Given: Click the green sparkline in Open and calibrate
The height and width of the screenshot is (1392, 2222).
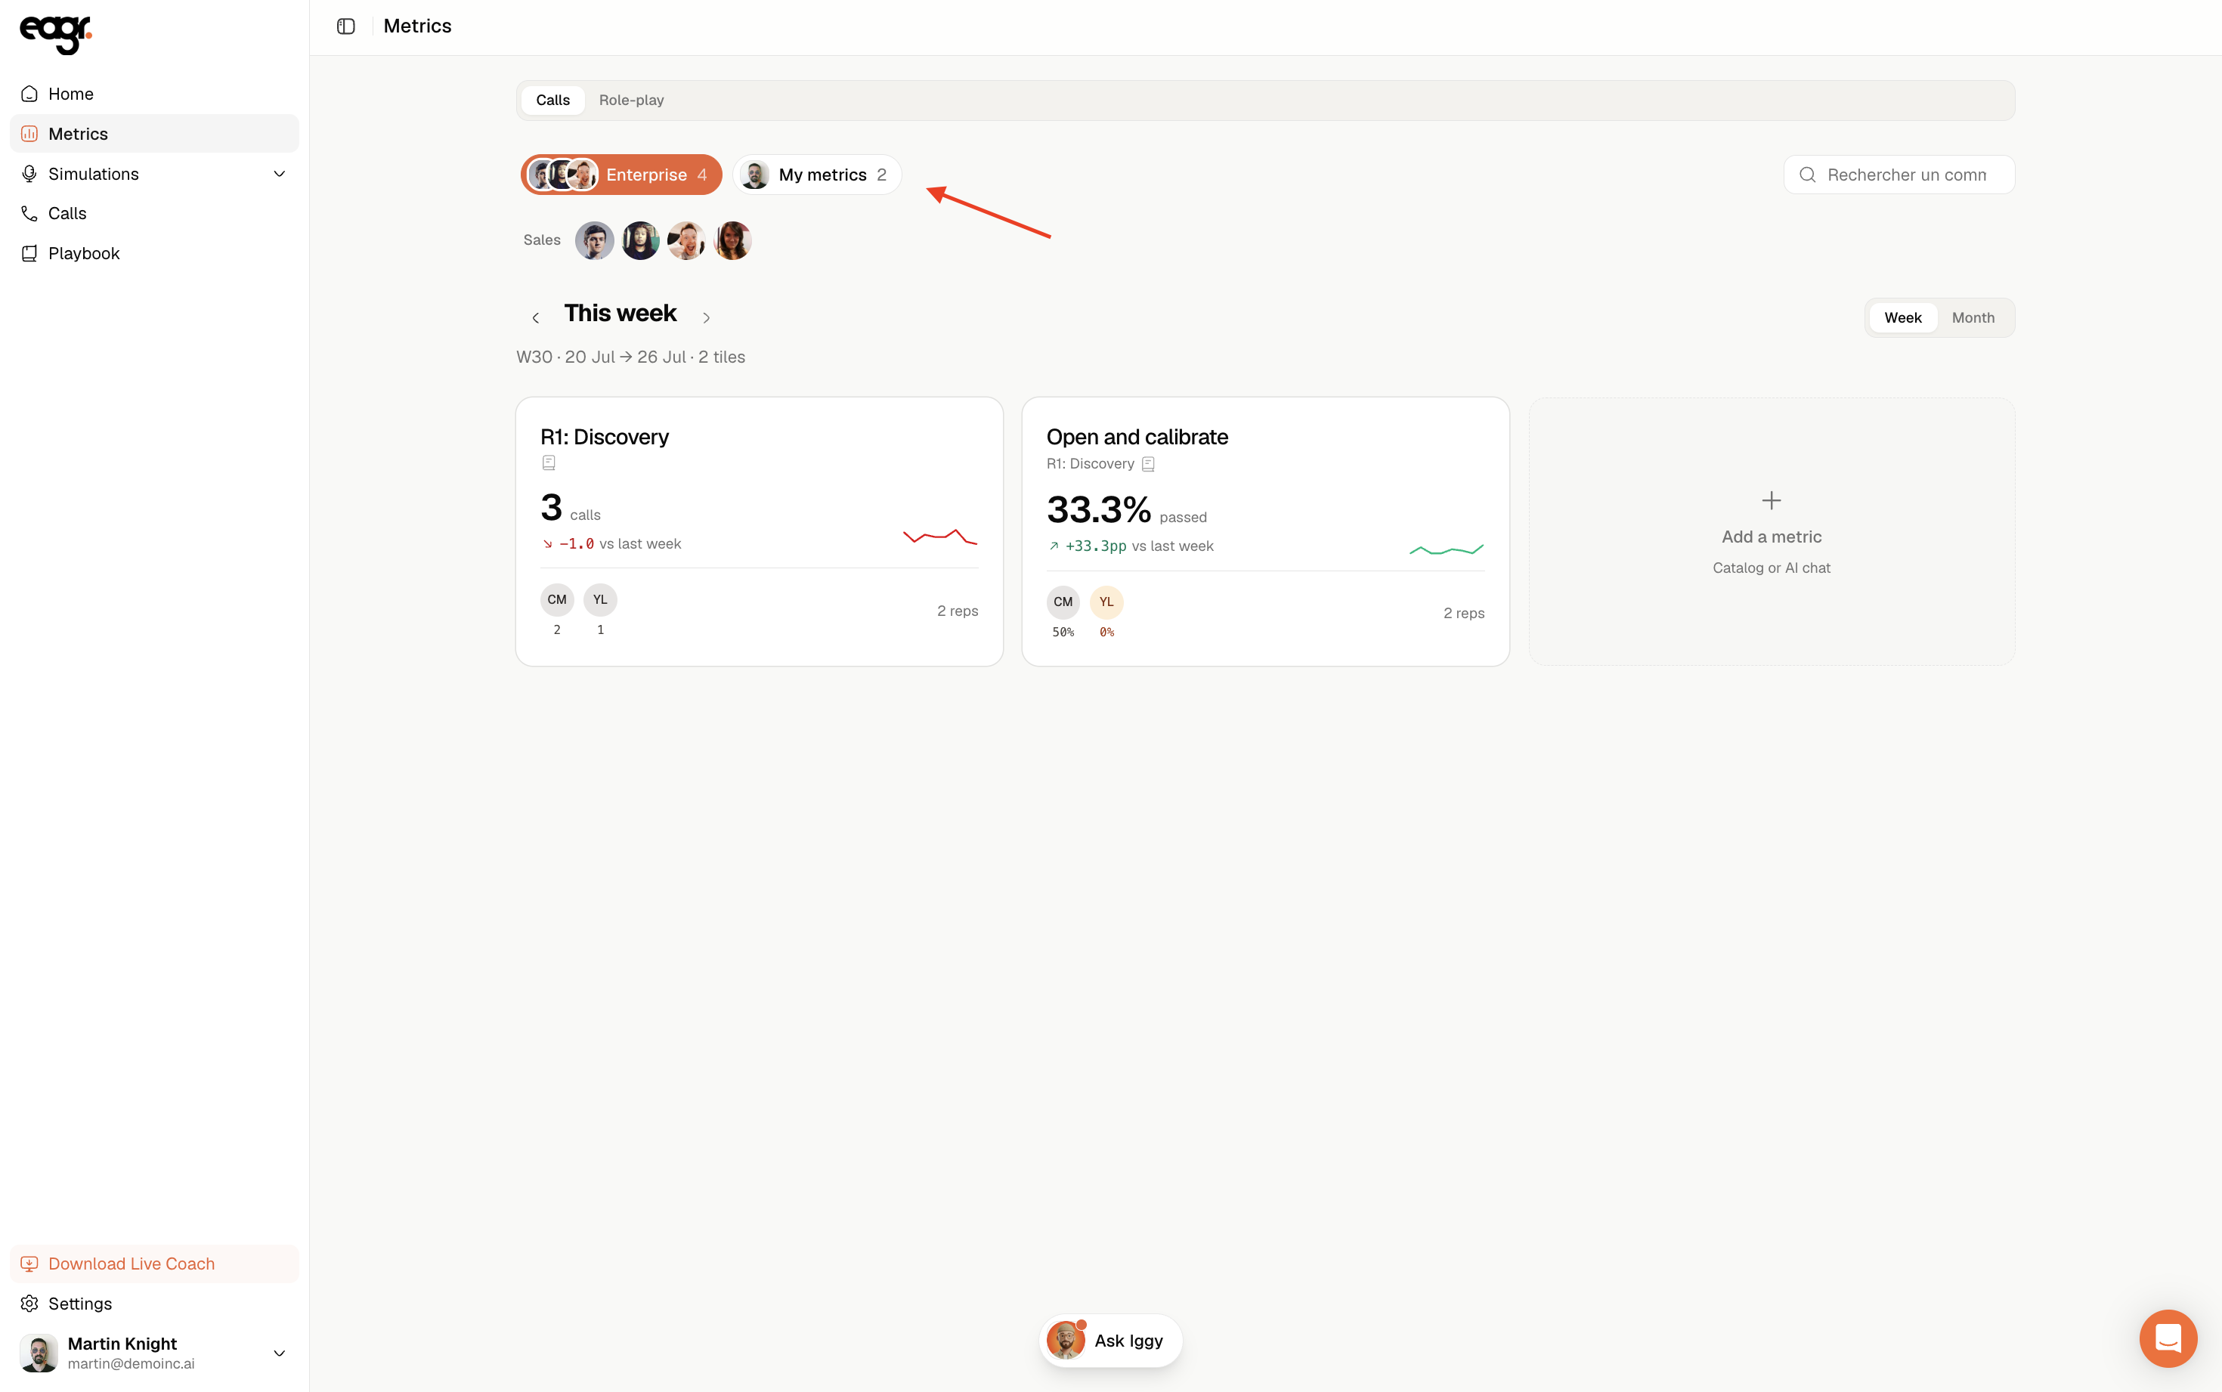Looking at the screenshot, I should click(1446, 549).
